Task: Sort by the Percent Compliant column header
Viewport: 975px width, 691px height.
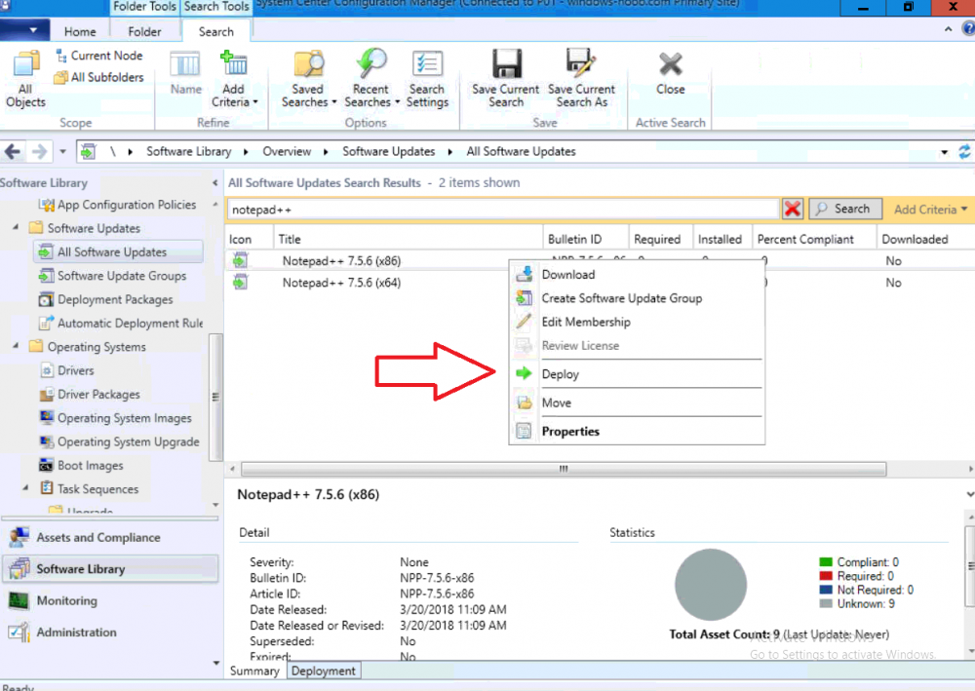Action: pos(814,239)
